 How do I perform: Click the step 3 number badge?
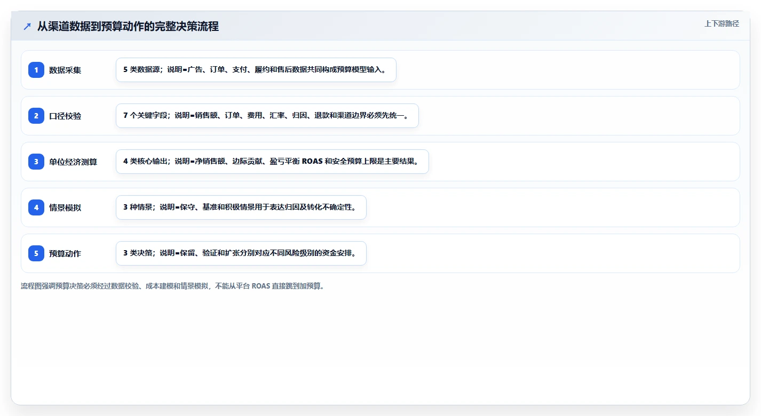coord(36,162)
